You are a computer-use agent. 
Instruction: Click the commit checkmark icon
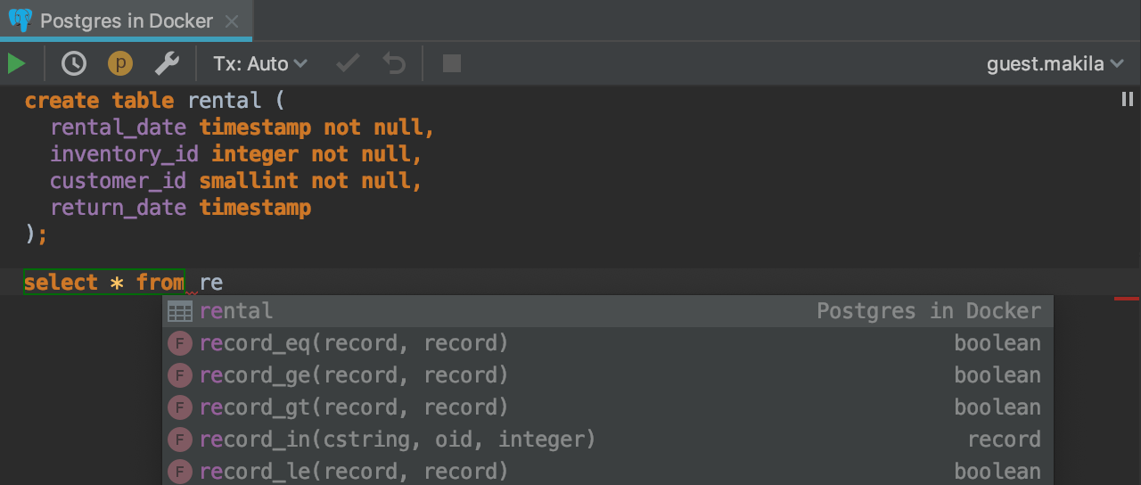click(348, 63)
